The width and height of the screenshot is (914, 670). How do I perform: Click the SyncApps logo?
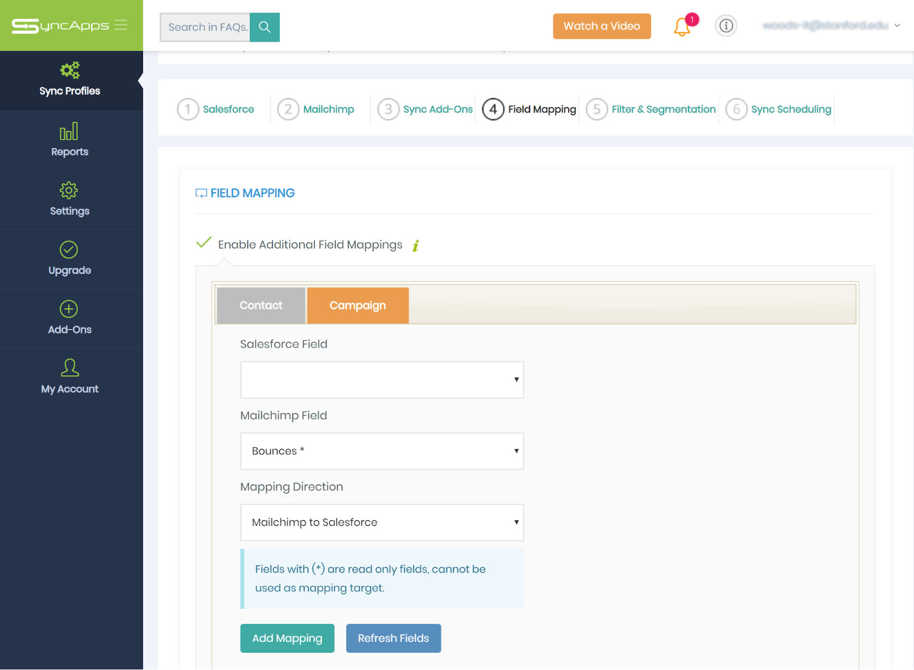point(60,26)
